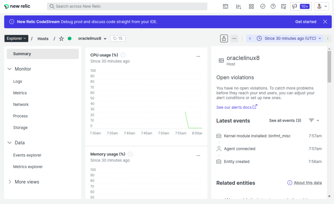Screen dimensions: 334x204
Task: Open the add data chart icon
Action: pos(238,7)
